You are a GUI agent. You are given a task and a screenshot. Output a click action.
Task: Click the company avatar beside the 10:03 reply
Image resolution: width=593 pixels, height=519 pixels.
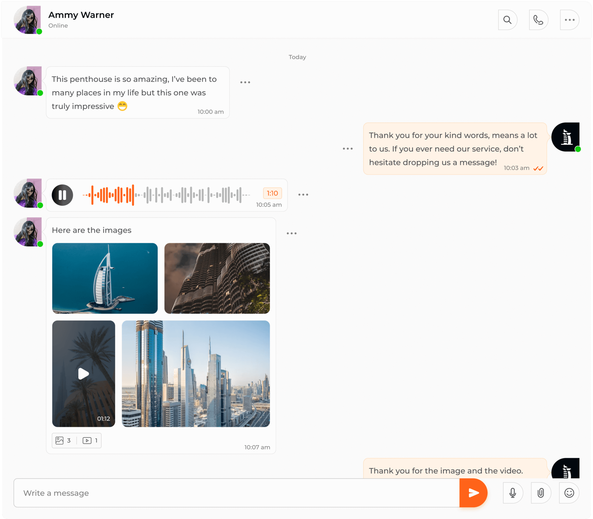(566, 137)
